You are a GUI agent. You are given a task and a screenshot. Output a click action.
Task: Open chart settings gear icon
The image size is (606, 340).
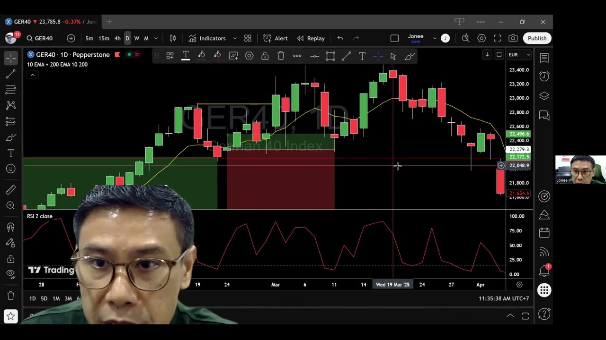481,38
